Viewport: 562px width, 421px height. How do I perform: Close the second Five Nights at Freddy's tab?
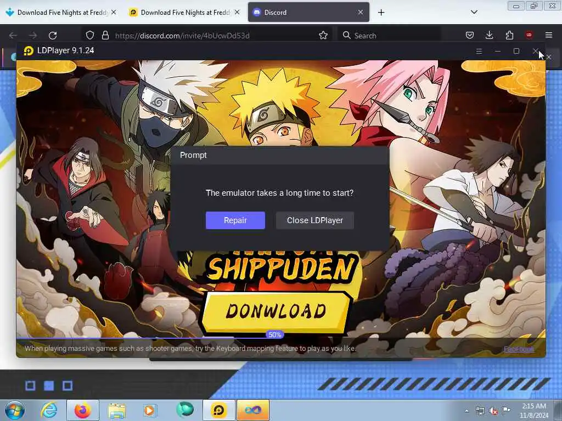point(237,12)
